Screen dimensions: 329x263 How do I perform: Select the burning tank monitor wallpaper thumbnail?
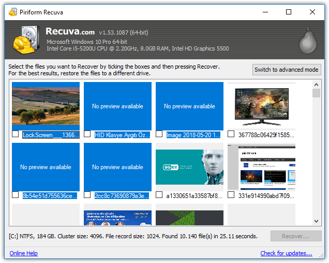click(261, 106)
